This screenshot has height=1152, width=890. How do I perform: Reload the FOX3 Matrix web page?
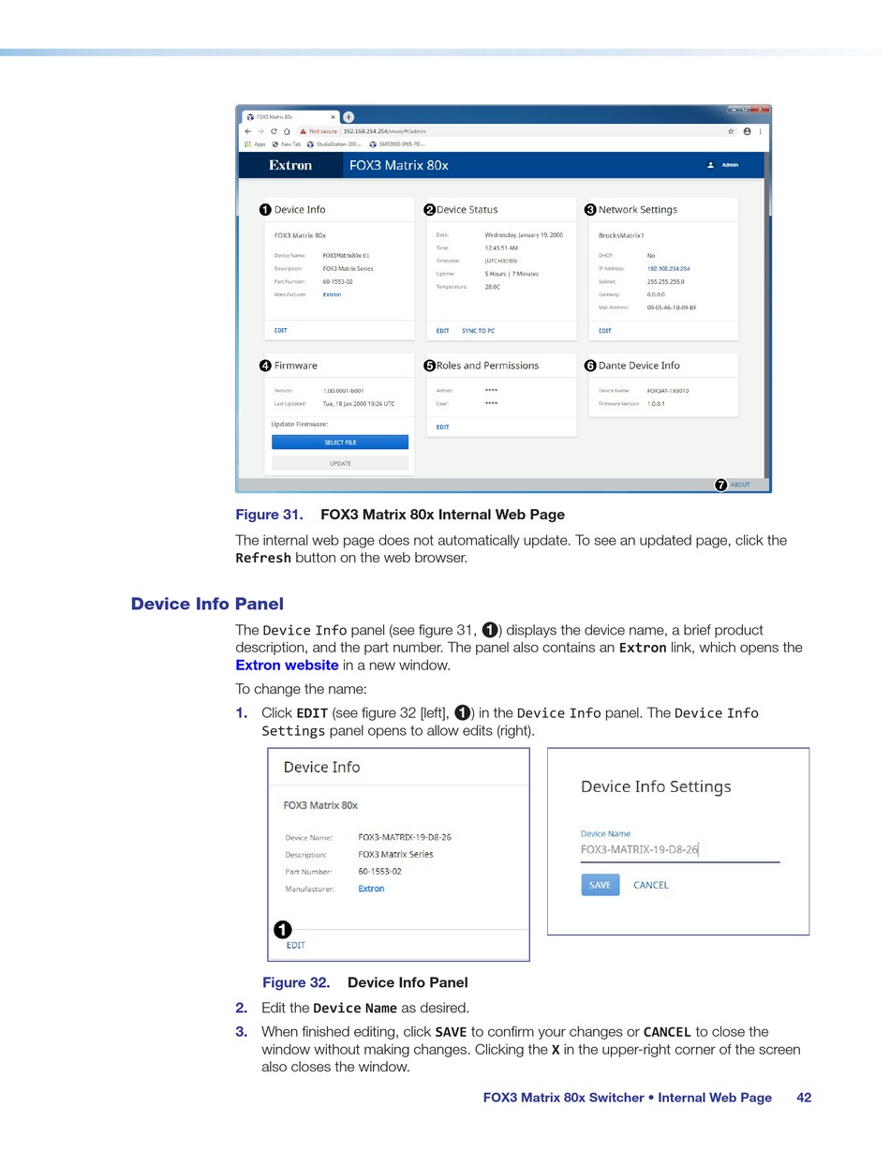click(x=274, y=131)
